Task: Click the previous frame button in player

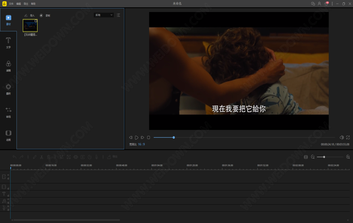Action: pyautogui.click(x=130, y=137)
